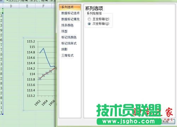Choose the 次坐标轴(S) radio button

[x=89, y=24]
